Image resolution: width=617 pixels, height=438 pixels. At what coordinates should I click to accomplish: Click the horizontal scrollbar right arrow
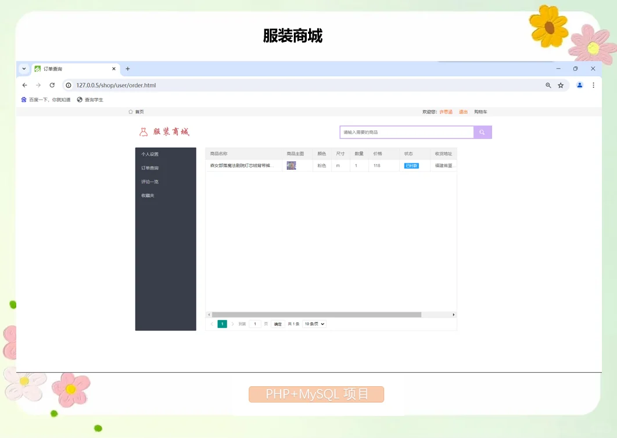point(454,314)
